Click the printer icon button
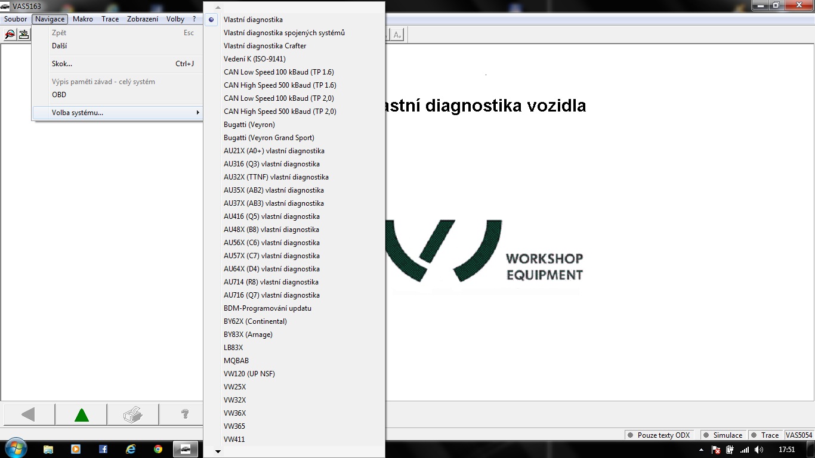The width and height of the screenshot is (815, 458). (133, 415)
